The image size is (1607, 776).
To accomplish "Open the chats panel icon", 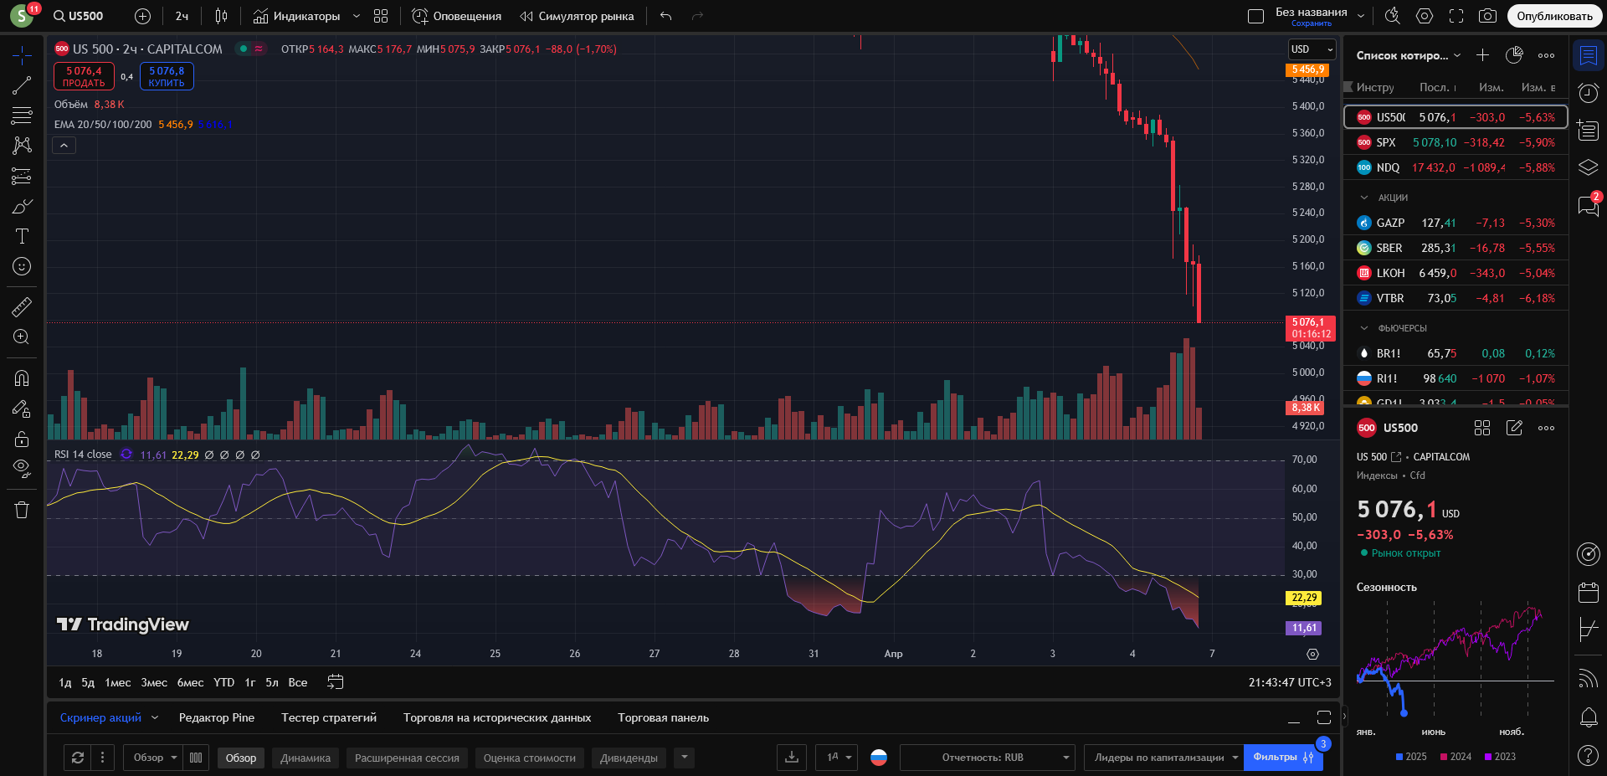I will [x=1588, y=205].
